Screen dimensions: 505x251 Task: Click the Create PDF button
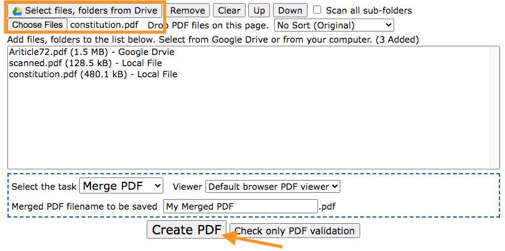point(187,231)
